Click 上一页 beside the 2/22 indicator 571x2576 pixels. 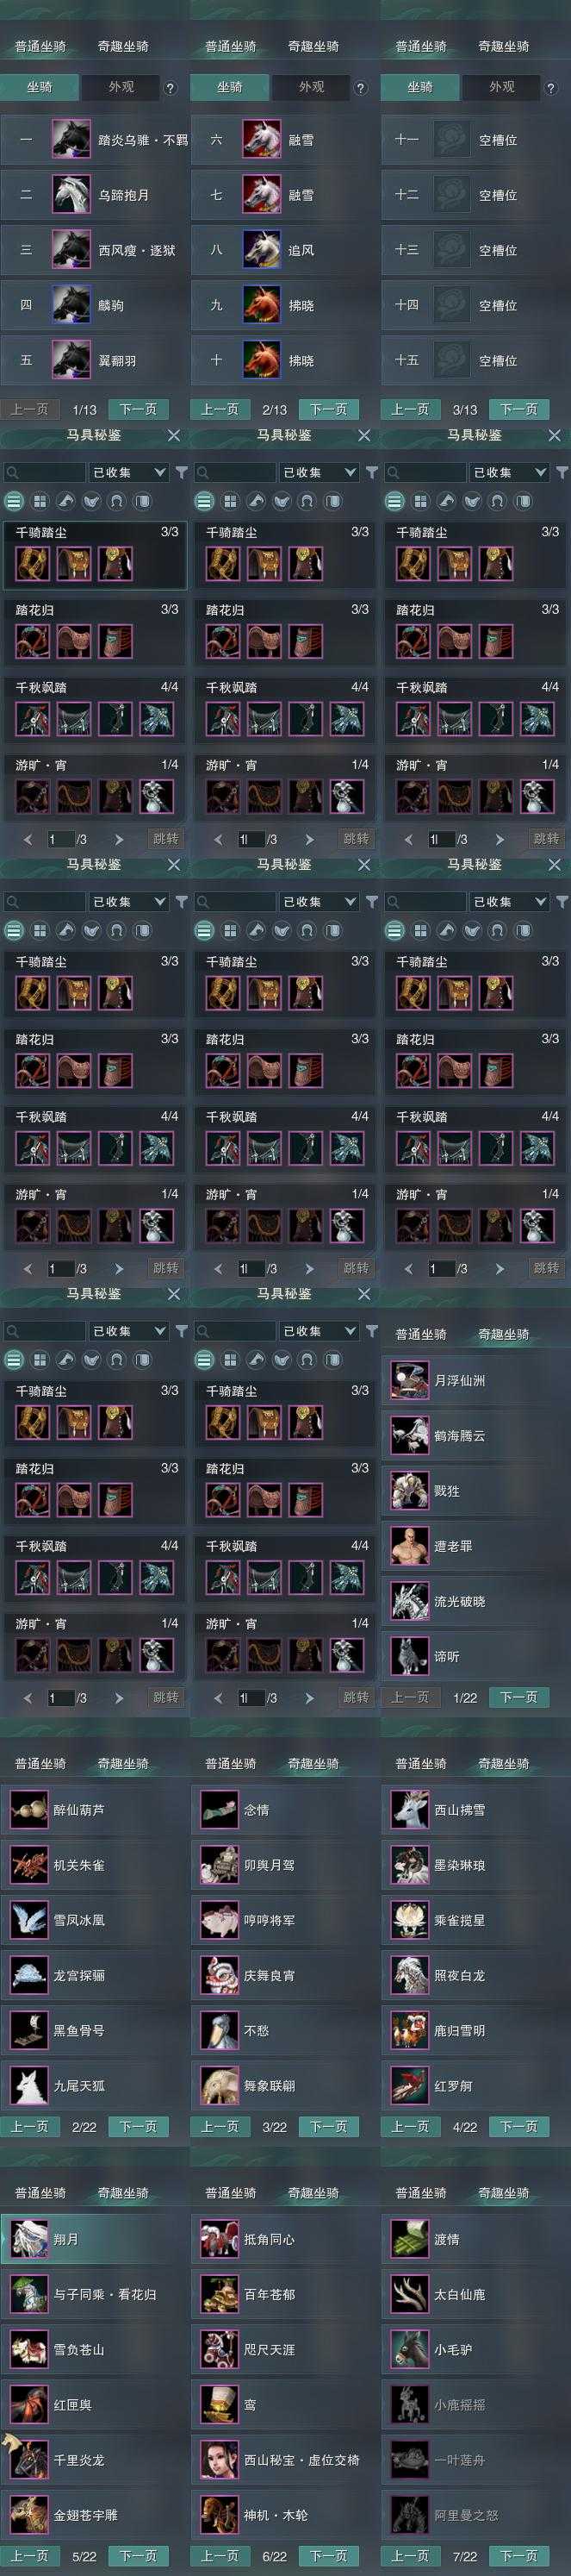(x=29, y=2127)
